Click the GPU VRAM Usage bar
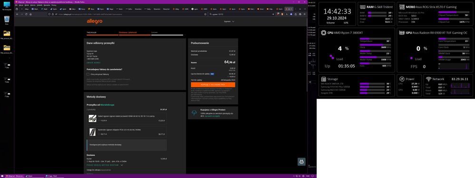Viewport: 475px width, 178px height. (x=454, y=57)
